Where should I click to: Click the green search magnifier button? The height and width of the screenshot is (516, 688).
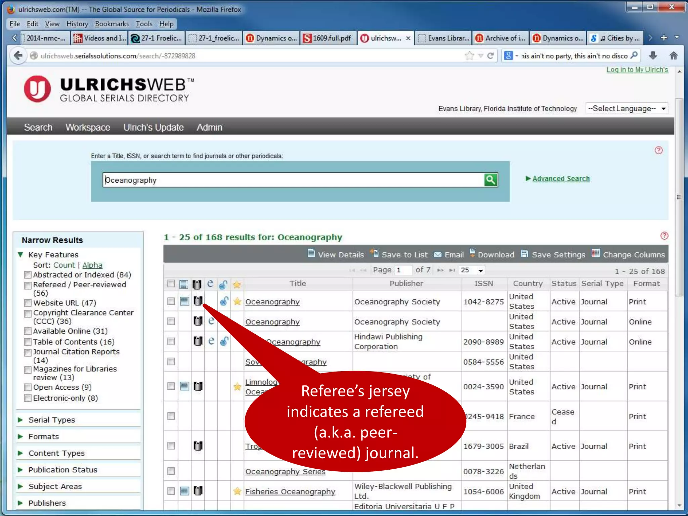tap(490, 180)
